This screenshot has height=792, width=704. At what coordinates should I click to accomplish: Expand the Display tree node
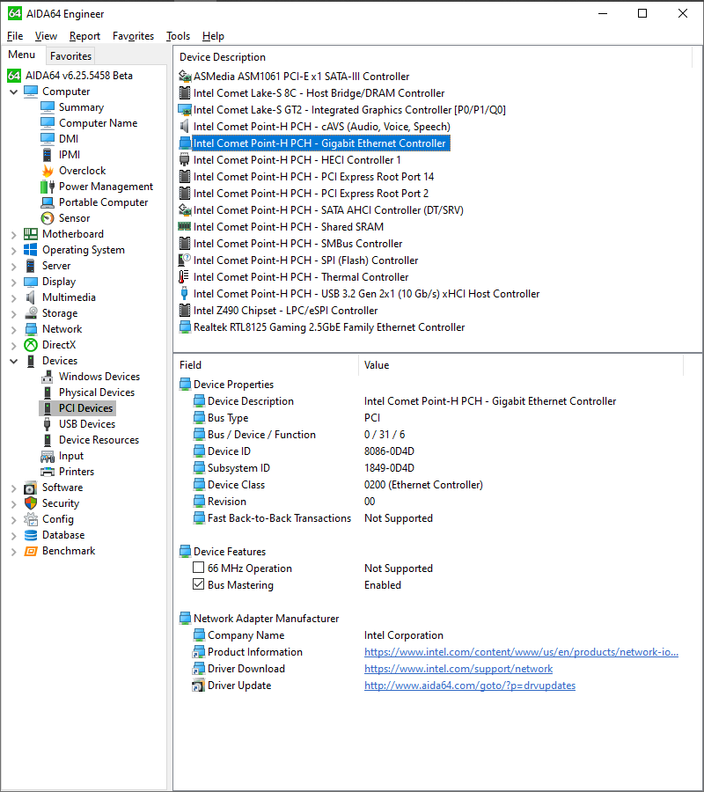pos(13,282)
